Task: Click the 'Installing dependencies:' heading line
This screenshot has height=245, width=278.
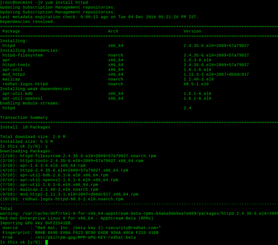Action: pos(30,50)
